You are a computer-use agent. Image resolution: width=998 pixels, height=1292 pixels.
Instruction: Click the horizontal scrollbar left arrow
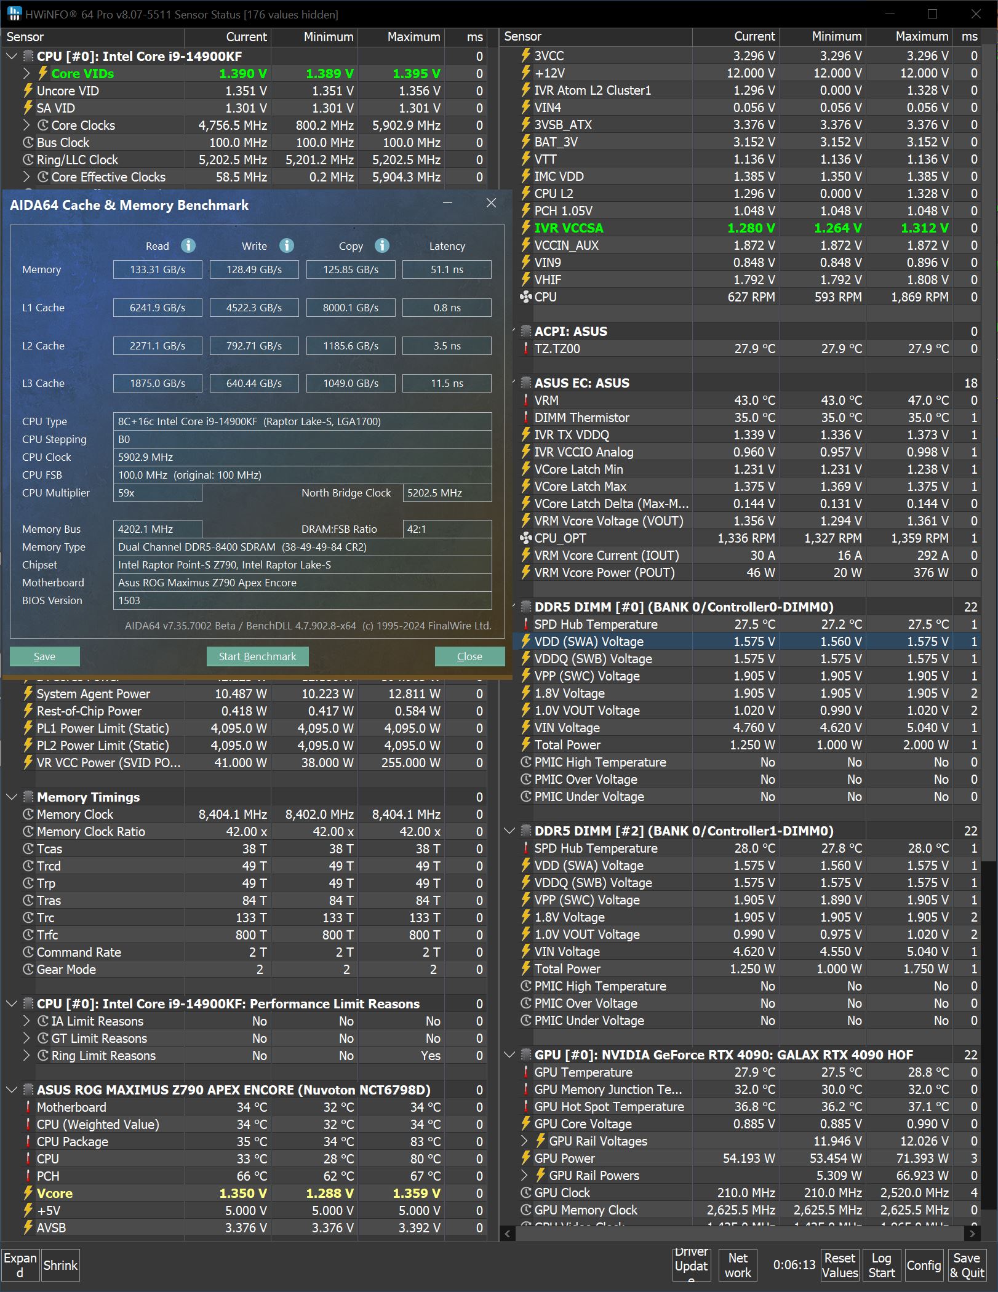(x=508, y=1234)
